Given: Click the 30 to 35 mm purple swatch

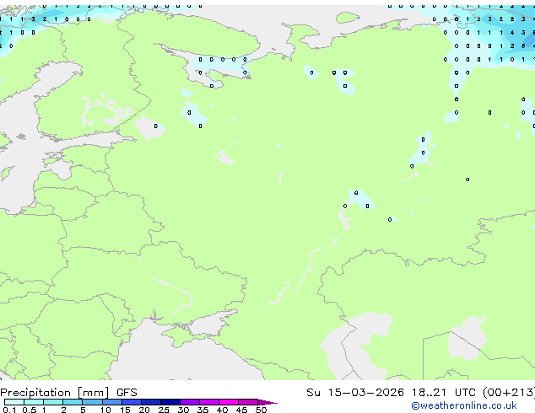Looking at the screenshot, I should pyautogui.click(x=190, y=402).
